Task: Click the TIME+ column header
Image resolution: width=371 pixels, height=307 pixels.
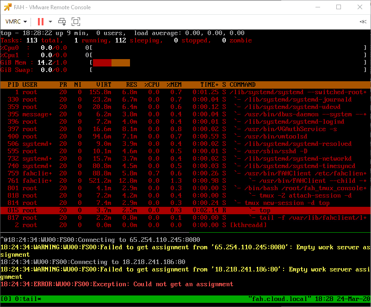Action: [x=210, y=84]
